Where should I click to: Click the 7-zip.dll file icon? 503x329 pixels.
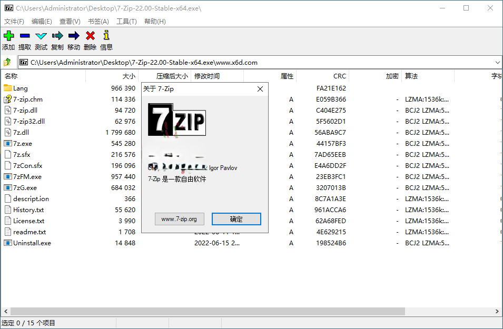[x=8, y=111]
